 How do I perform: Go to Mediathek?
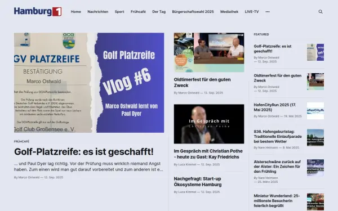(x=229, y=12)
